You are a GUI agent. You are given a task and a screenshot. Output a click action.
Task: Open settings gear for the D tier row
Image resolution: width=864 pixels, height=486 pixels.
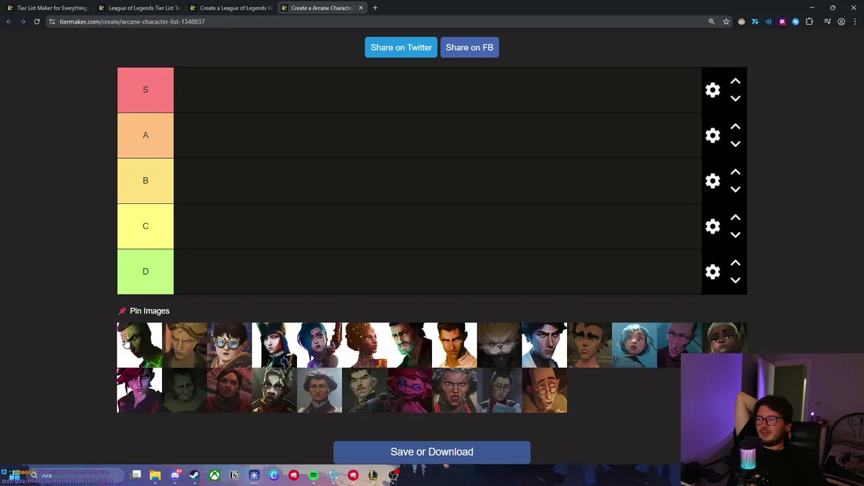(x=713, y=271)
